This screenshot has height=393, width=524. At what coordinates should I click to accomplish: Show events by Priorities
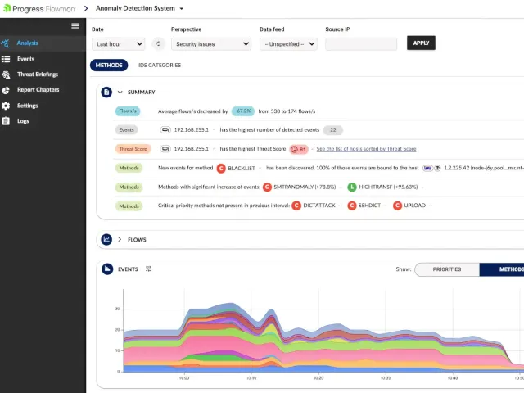pos(447,269)
